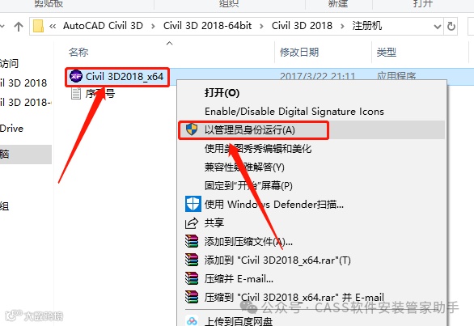
Task: Choose 兼容性疑难解答(Y) from the context menu
Action: click(244, 167)
